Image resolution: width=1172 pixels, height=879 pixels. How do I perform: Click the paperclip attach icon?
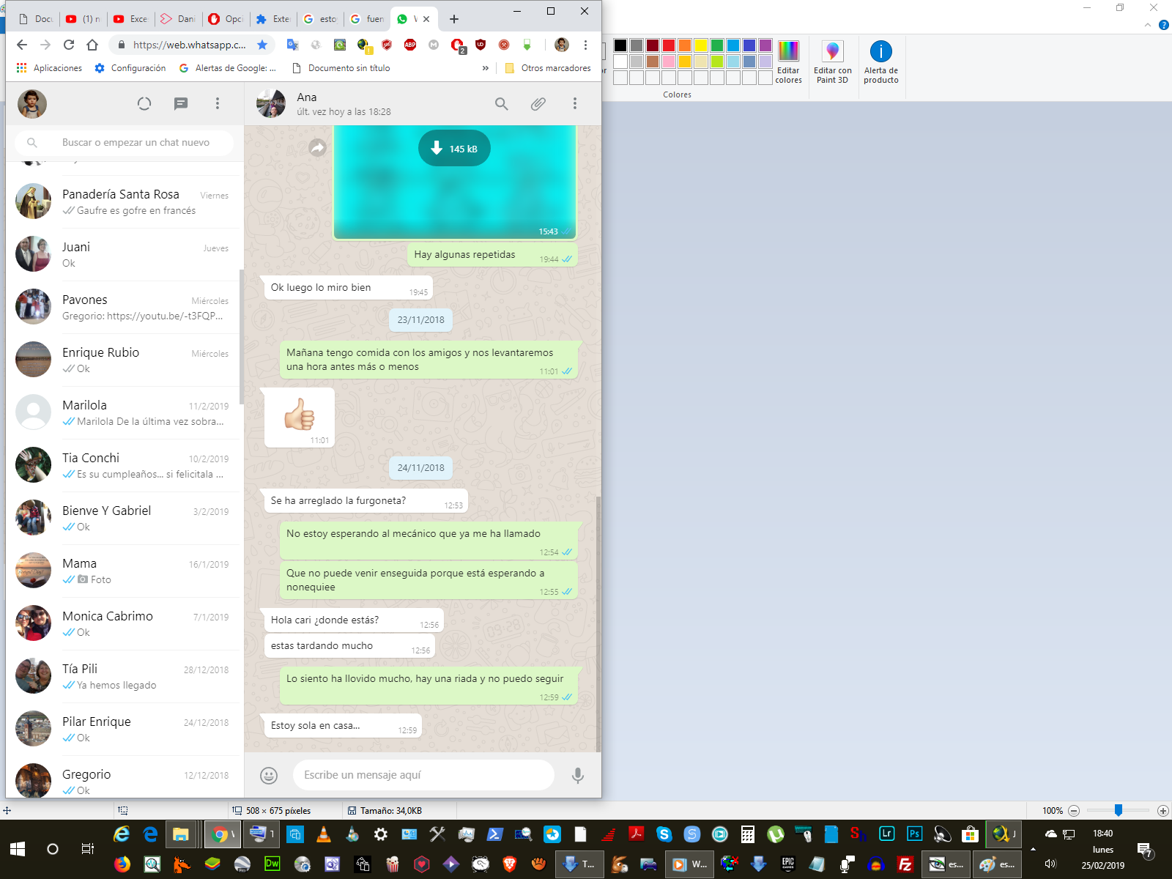538,104
